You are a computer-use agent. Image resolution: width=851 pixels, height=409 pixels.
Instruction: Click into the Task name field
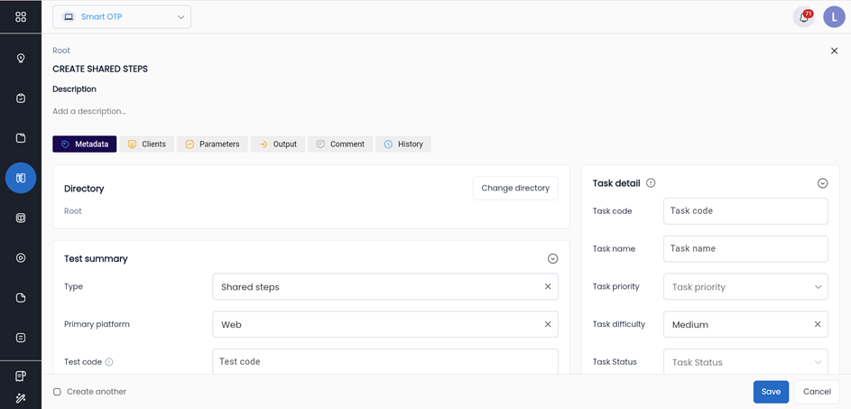click(x=745, y=249)
